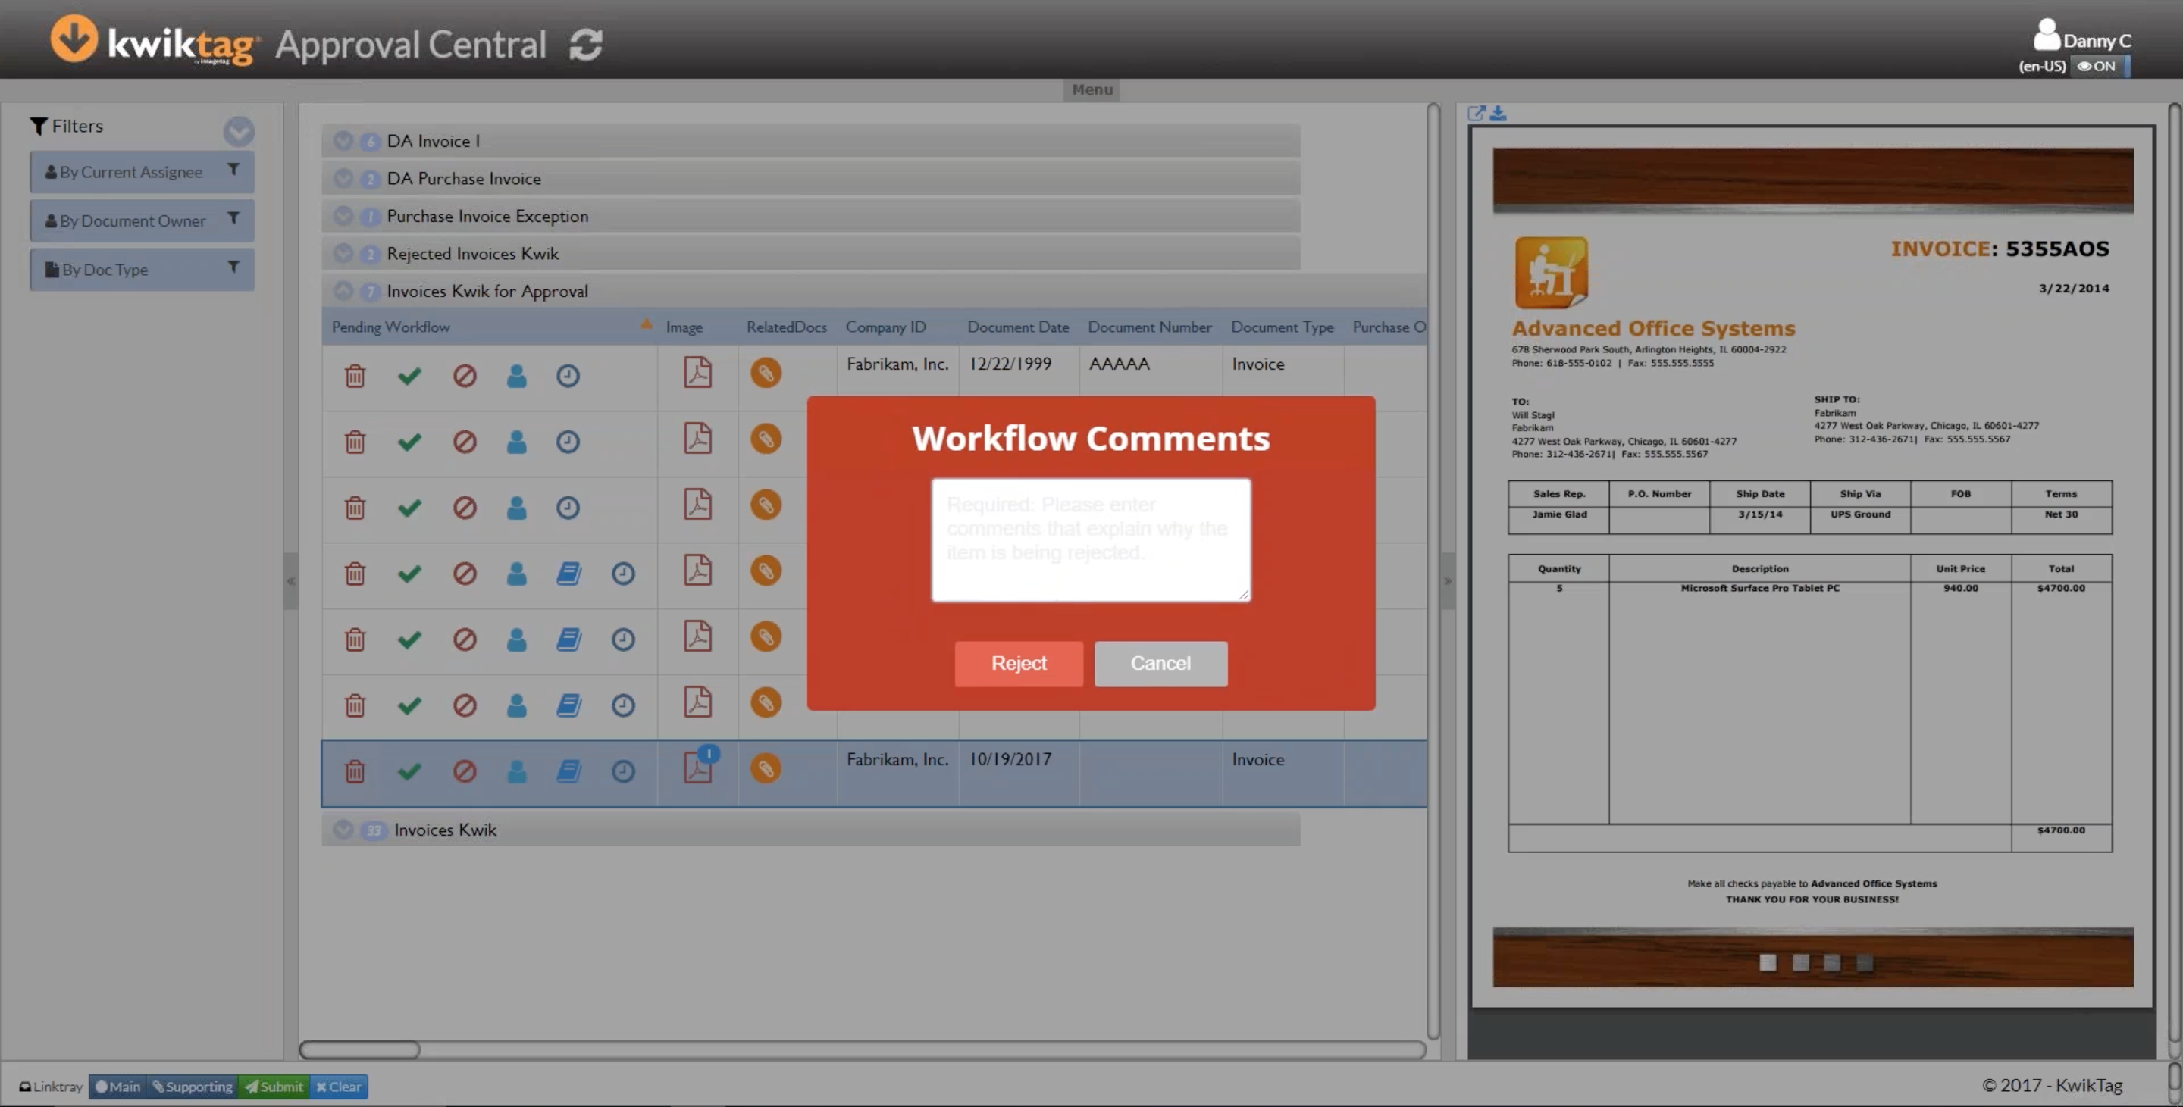Click the Clear button in the bottom bar
The height and width of the screenshot is (1107, 2183).
338,1087
